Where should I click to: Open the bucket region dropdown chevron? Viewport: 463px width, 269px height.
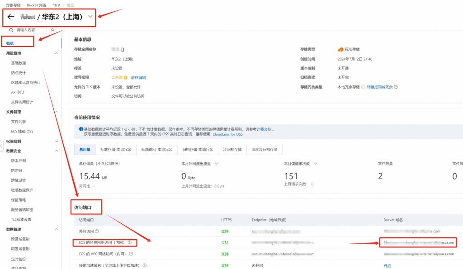(90, 17)
